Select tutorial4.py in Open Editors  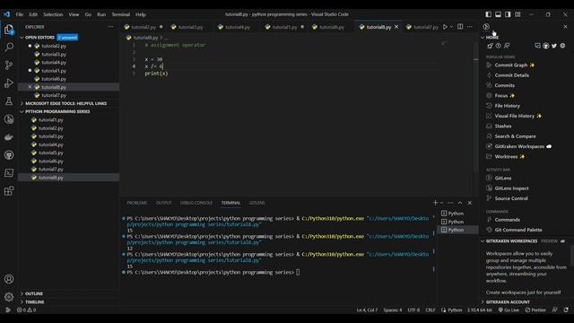[x=54, y=62]
